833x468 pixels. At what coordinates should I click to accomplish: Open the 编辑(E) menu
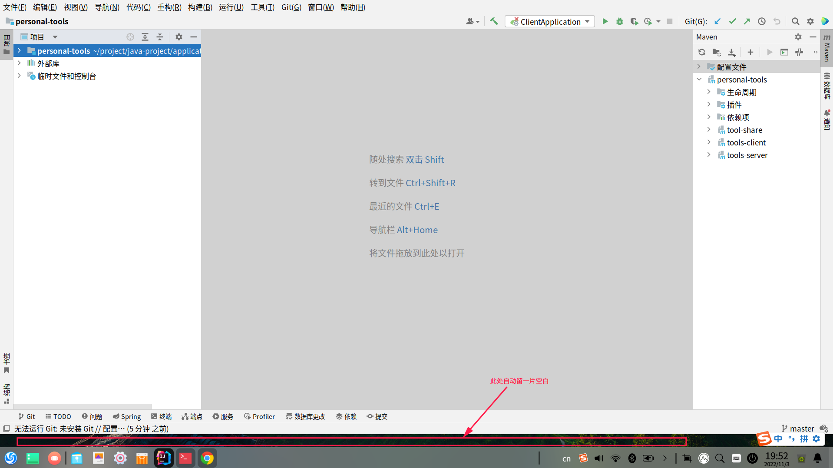(x=45, y=7)
